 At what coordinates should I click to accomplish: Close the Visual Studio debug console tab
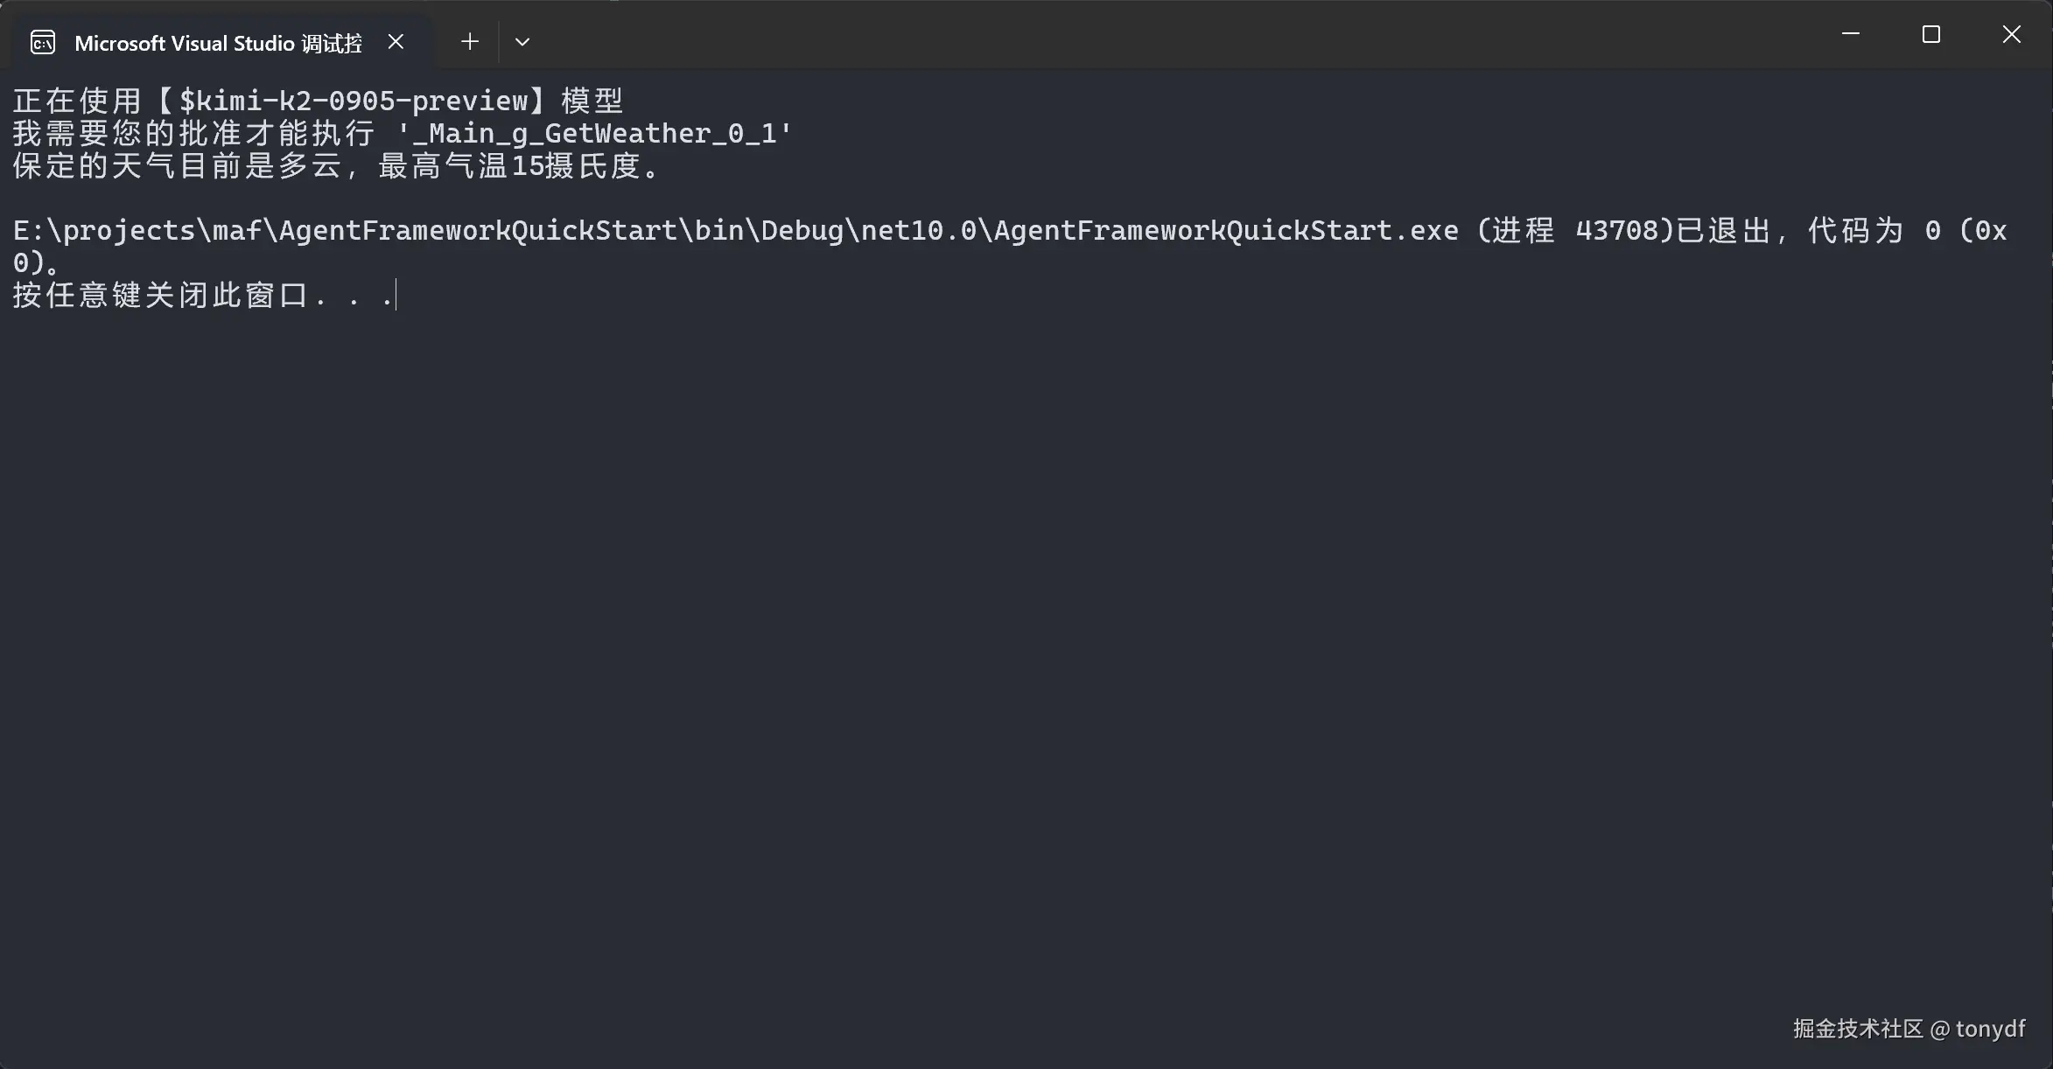pyautogui.click(x=396, y=41)
